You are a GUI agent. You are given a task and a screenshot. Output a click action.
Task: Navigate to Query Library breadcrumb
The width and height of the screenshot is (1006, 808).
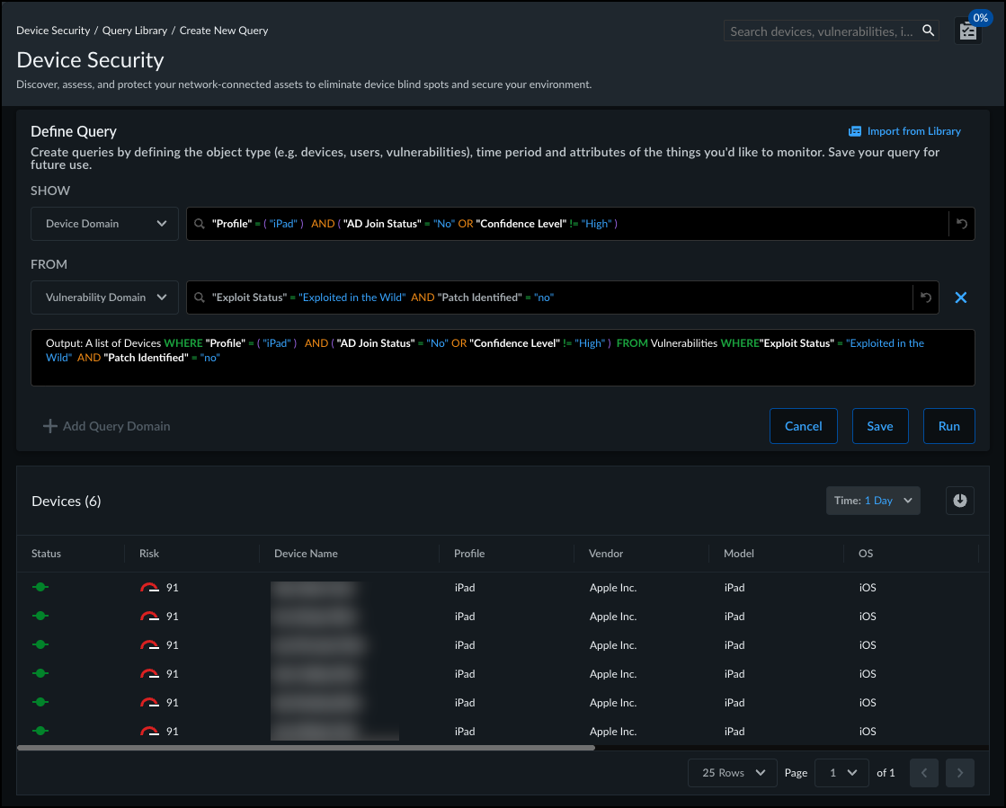pyautogui.click(x=135, y=31)
